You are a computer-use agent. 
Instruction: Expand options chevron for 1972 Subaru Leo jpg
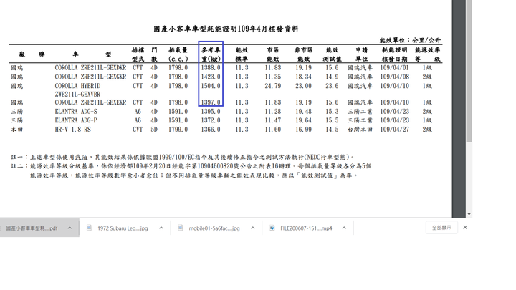(x=161, y=228)
